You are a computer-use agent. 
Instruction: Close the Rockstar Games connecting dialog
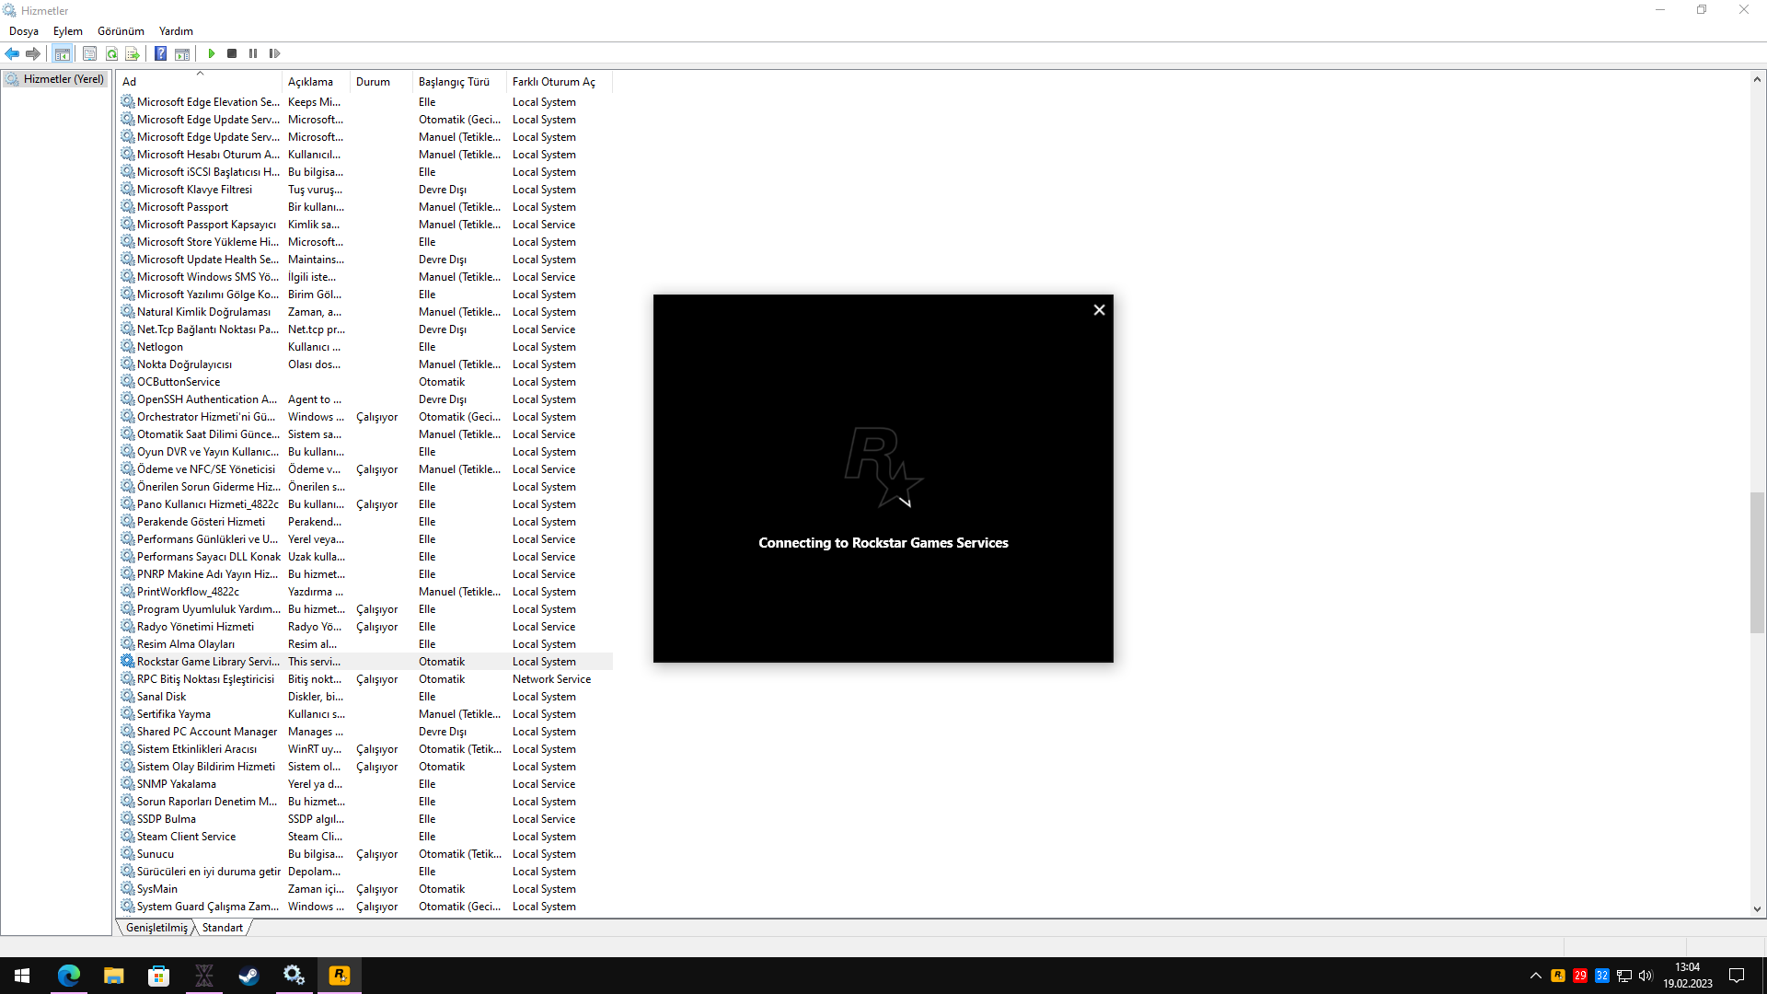pos(1099,310)
